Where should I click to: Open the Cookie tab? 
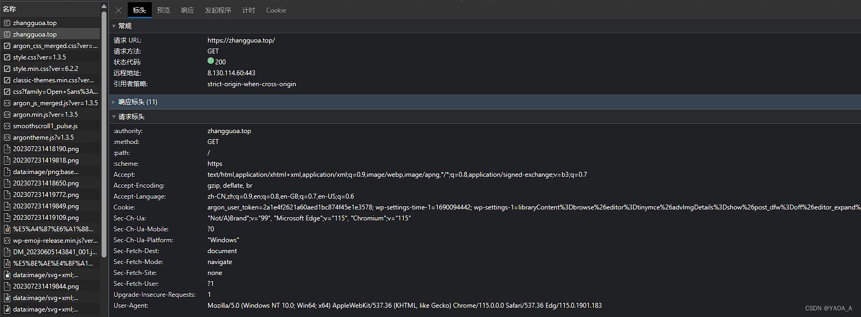276,10
